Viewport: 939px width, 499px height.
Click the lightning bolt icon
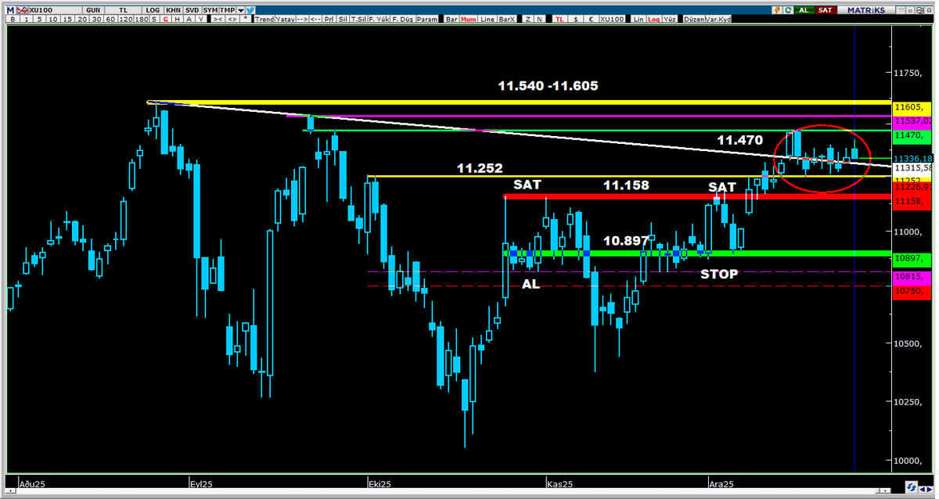pos(777,10)
